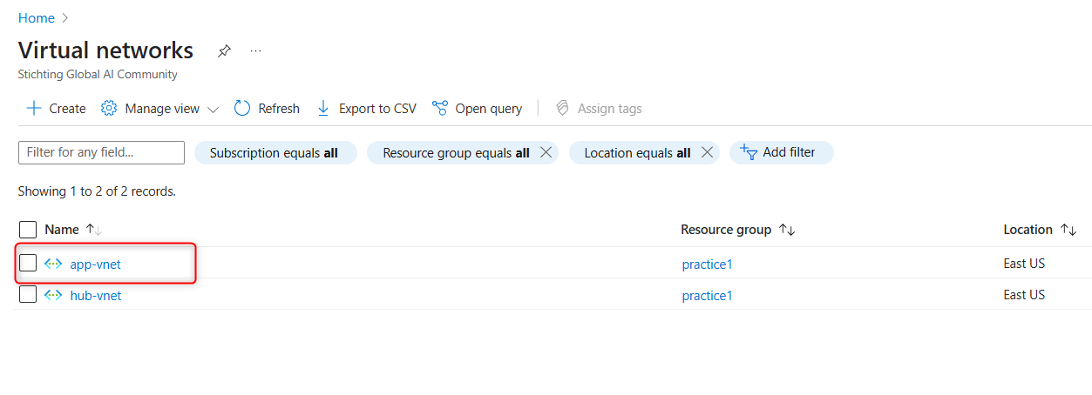Screen dimensions: 1092x395
Task: Go to Home breadcrumb
Action: pyautogui.click(x=36, y=18)
